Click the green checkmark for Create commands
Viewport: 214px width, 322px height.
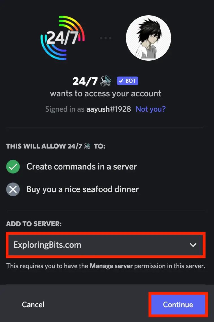pos(13,167)
